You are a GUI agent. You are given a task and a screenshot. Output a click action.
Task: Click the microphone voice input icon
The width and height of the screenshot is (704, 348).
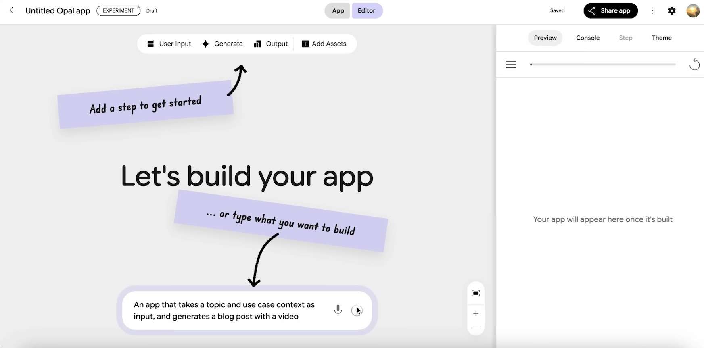point(338,310)
